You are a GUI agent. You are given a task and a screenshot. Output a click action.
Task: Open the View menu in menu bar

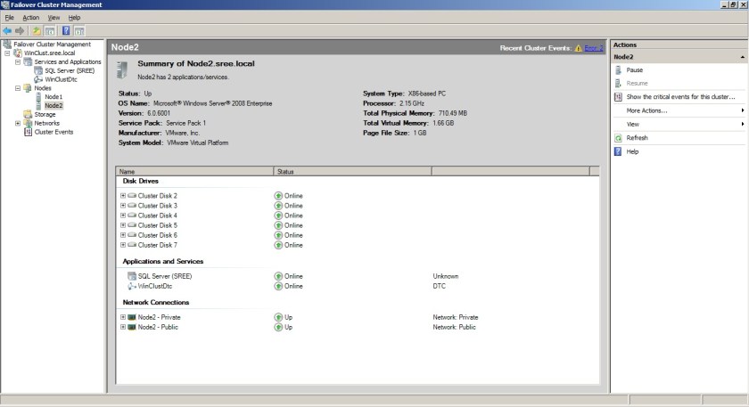tap(53, 17)
